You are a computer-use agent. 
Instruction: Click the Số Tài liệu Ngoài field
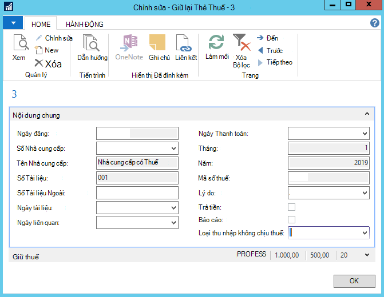[137, 193]
